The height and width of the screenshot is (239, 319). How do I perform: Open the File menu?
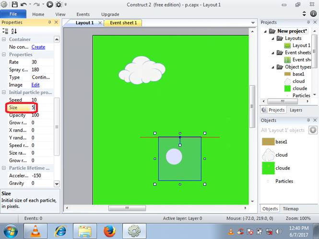tap(13, 14)
